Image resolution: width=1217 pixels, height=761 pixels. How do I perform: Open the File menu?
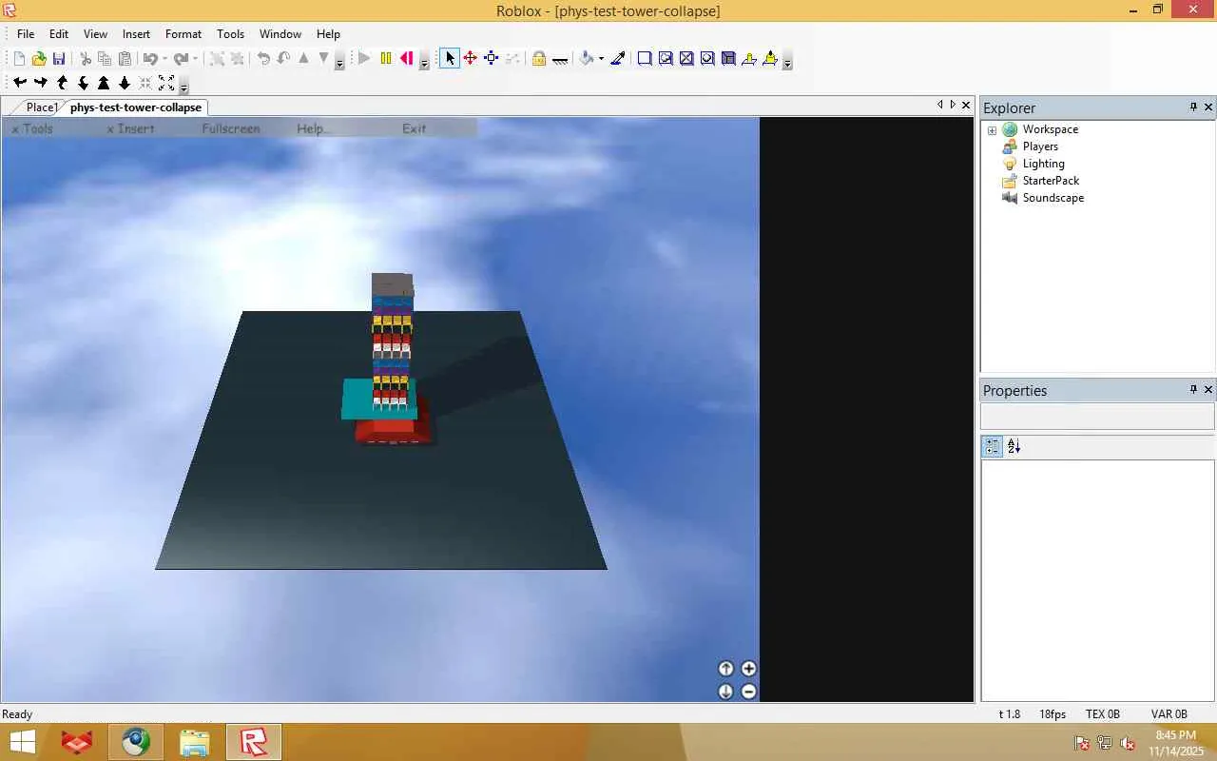[26, 34]
